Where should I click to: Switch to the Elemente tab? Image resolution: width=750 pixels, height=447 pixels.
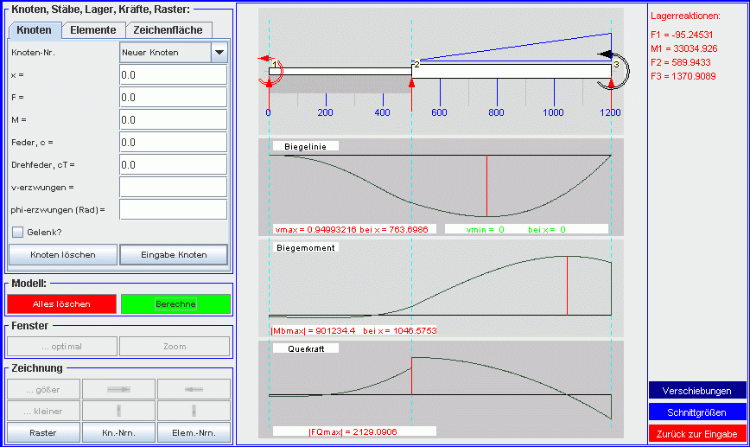click(x=93, y=30)
